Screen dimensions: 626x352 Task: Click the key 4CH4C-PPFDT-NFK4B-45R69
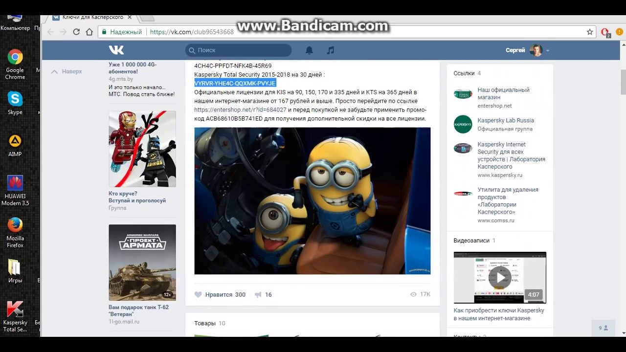233,66
